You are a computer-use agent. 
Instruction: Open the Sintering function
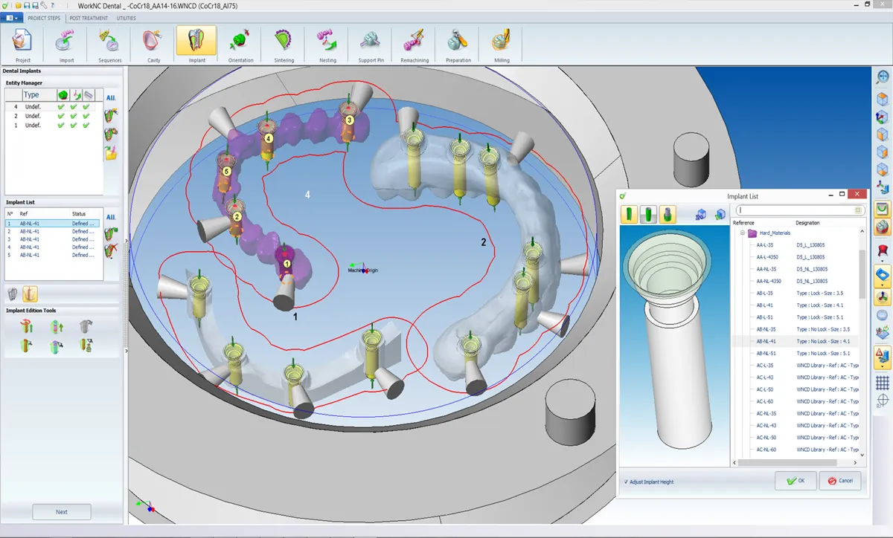point(283,44)
